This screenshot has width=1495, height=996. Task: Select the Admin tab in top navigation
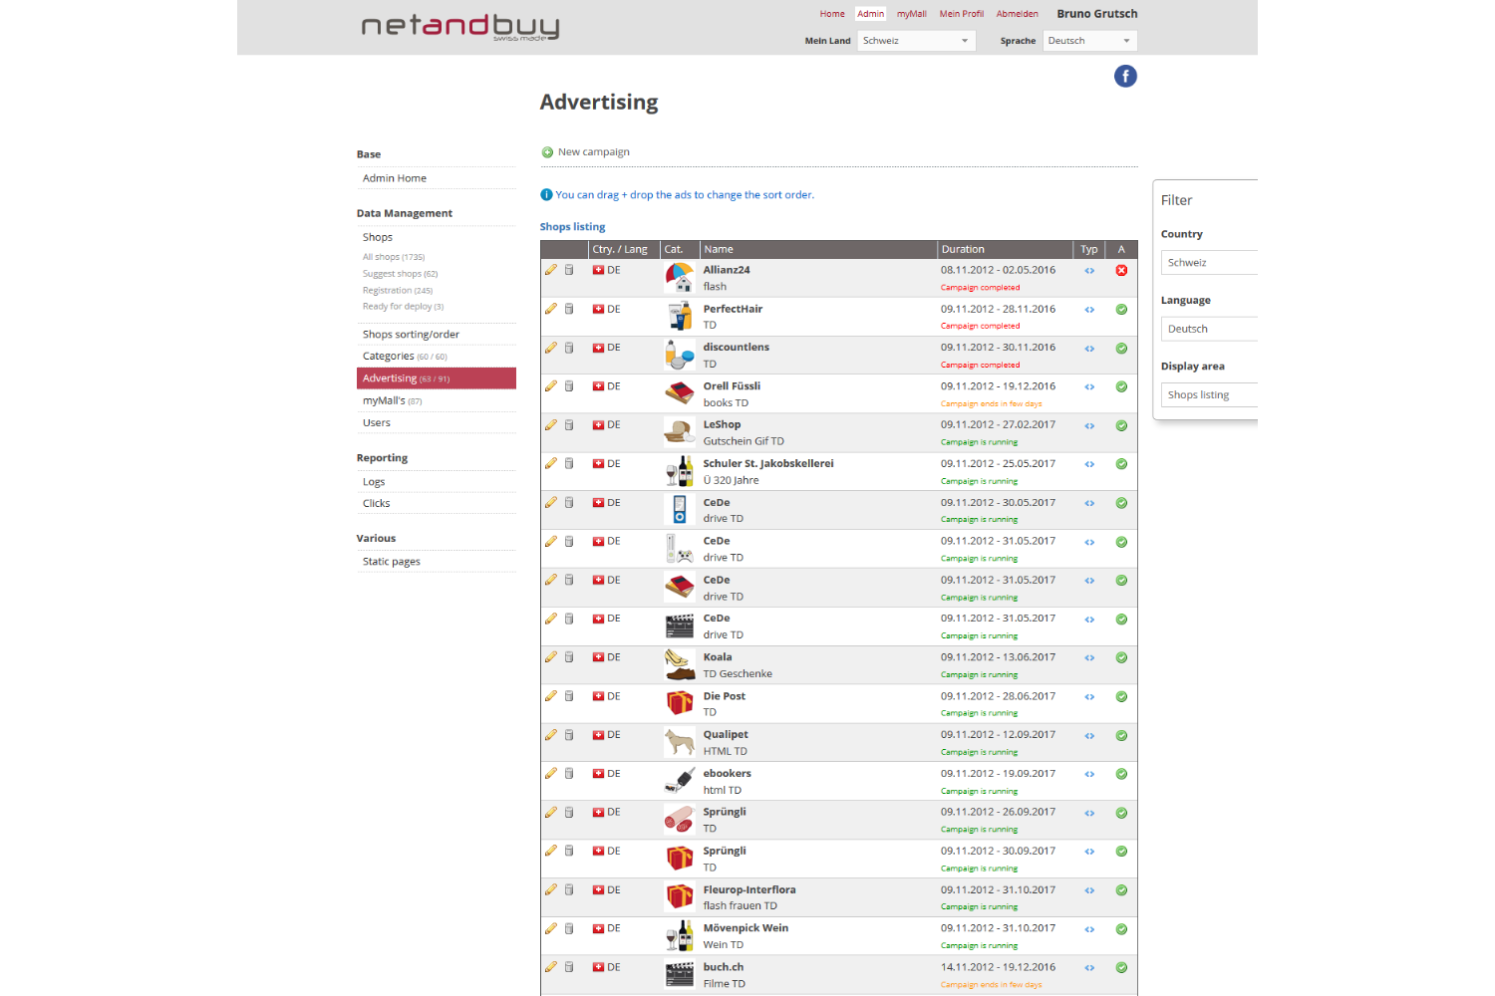(870, 14)
